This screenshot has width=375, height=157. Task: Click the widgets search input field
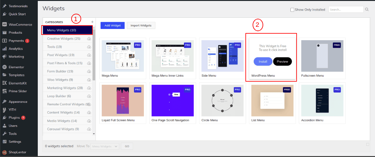pyautogui.click(x=346, y=10)
